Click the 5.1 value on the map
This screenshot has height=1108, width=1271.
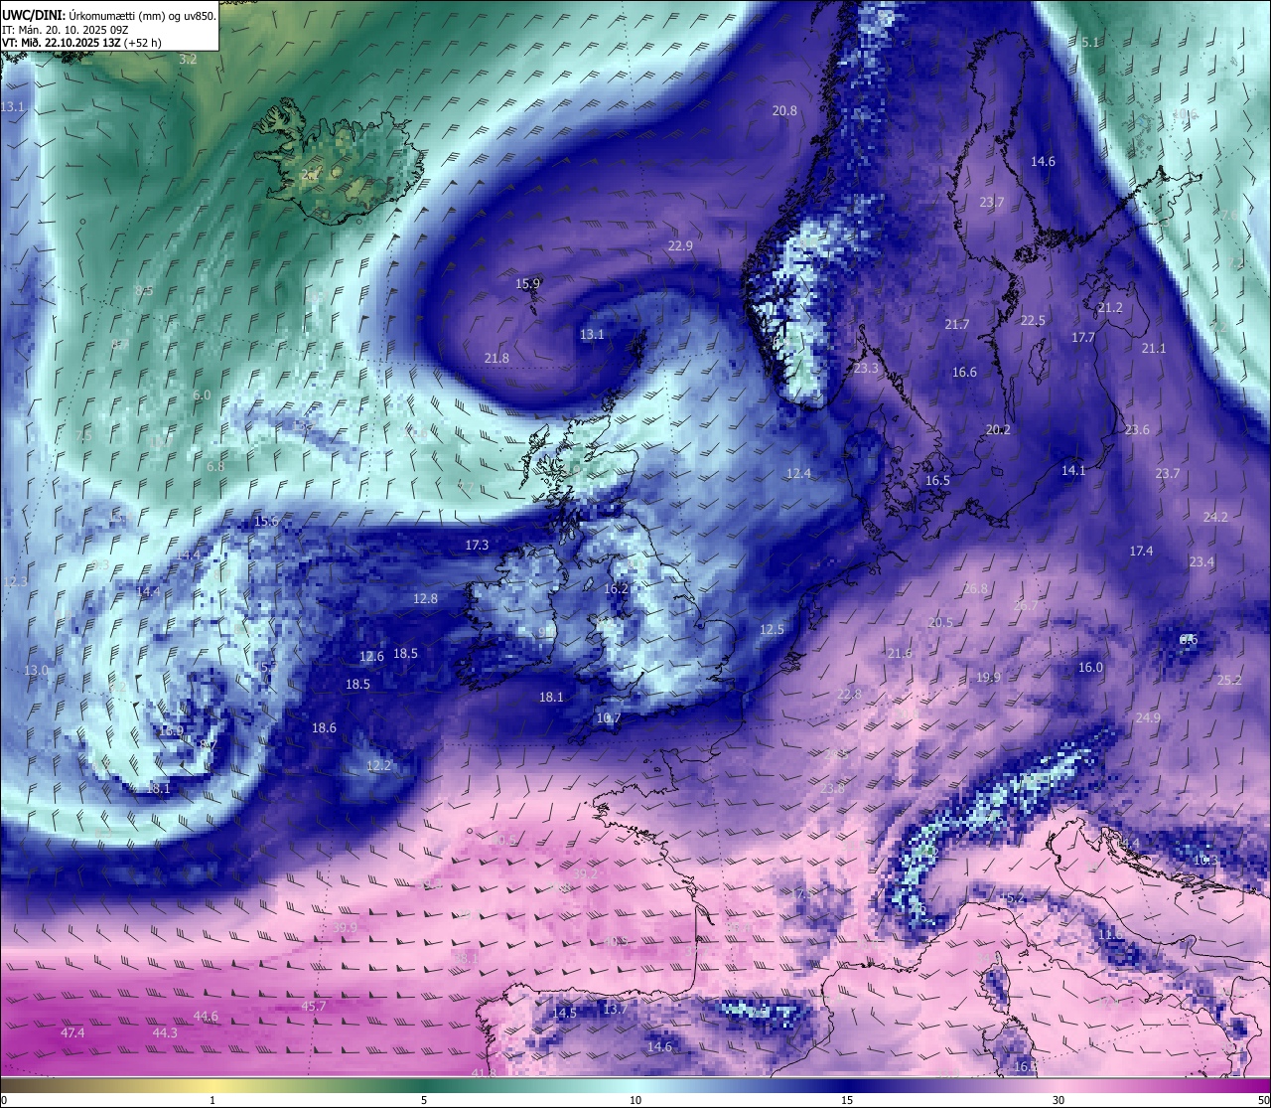1090,42
